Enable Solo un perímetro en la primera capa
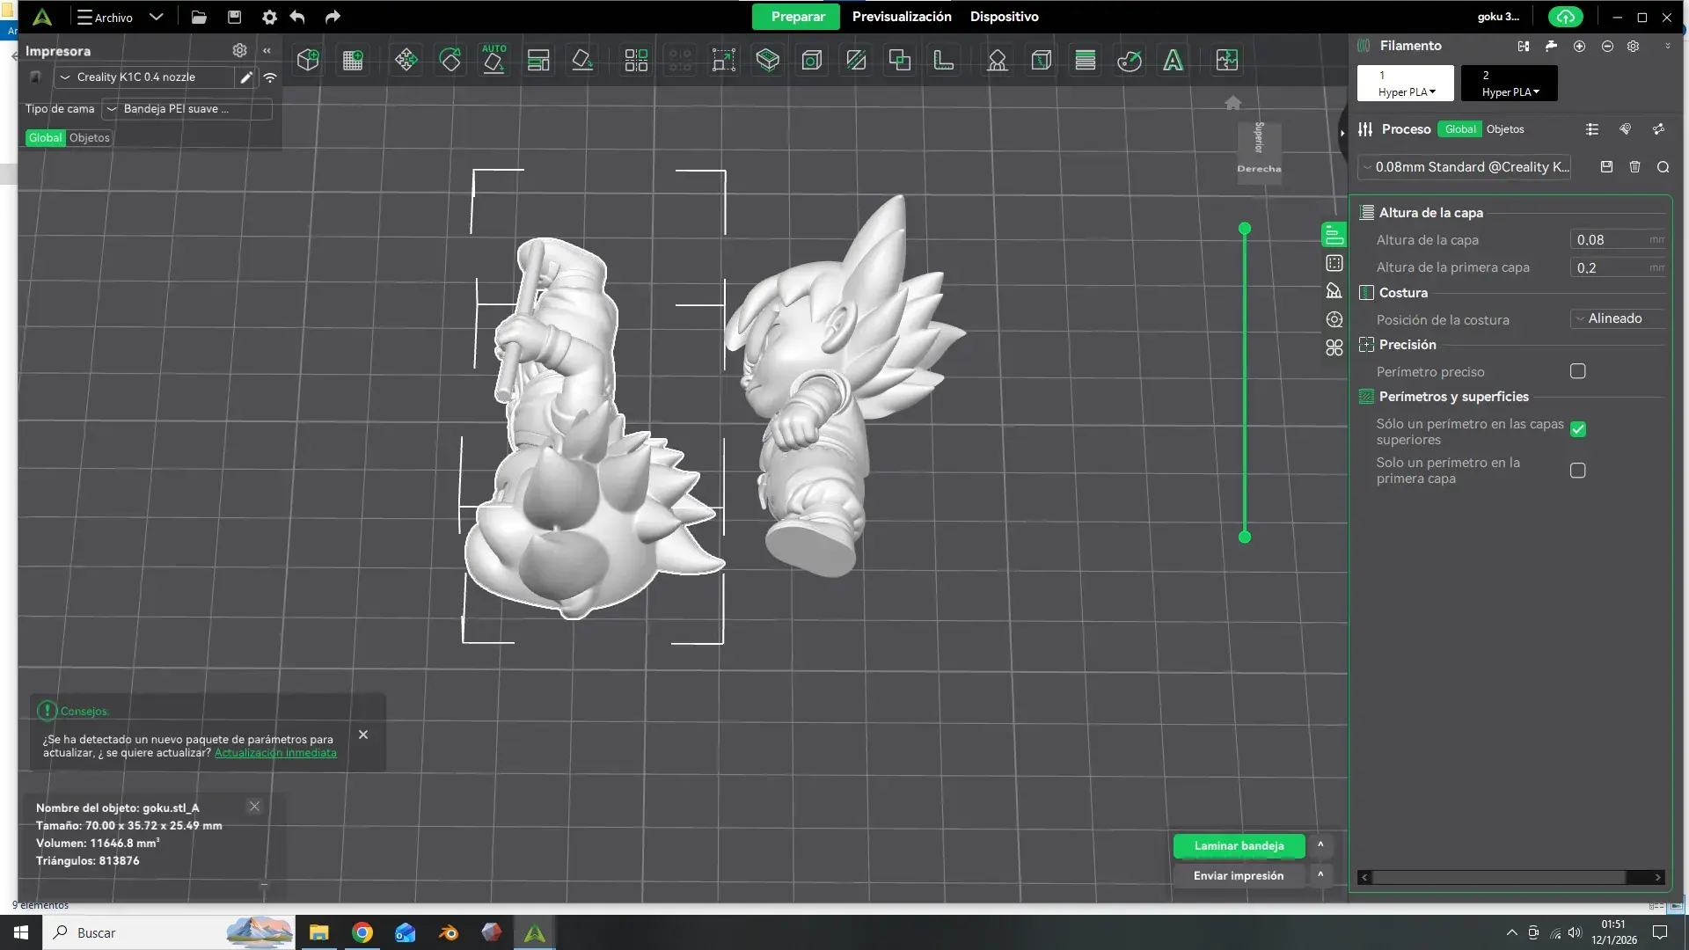 click(x=1578, y=471)
